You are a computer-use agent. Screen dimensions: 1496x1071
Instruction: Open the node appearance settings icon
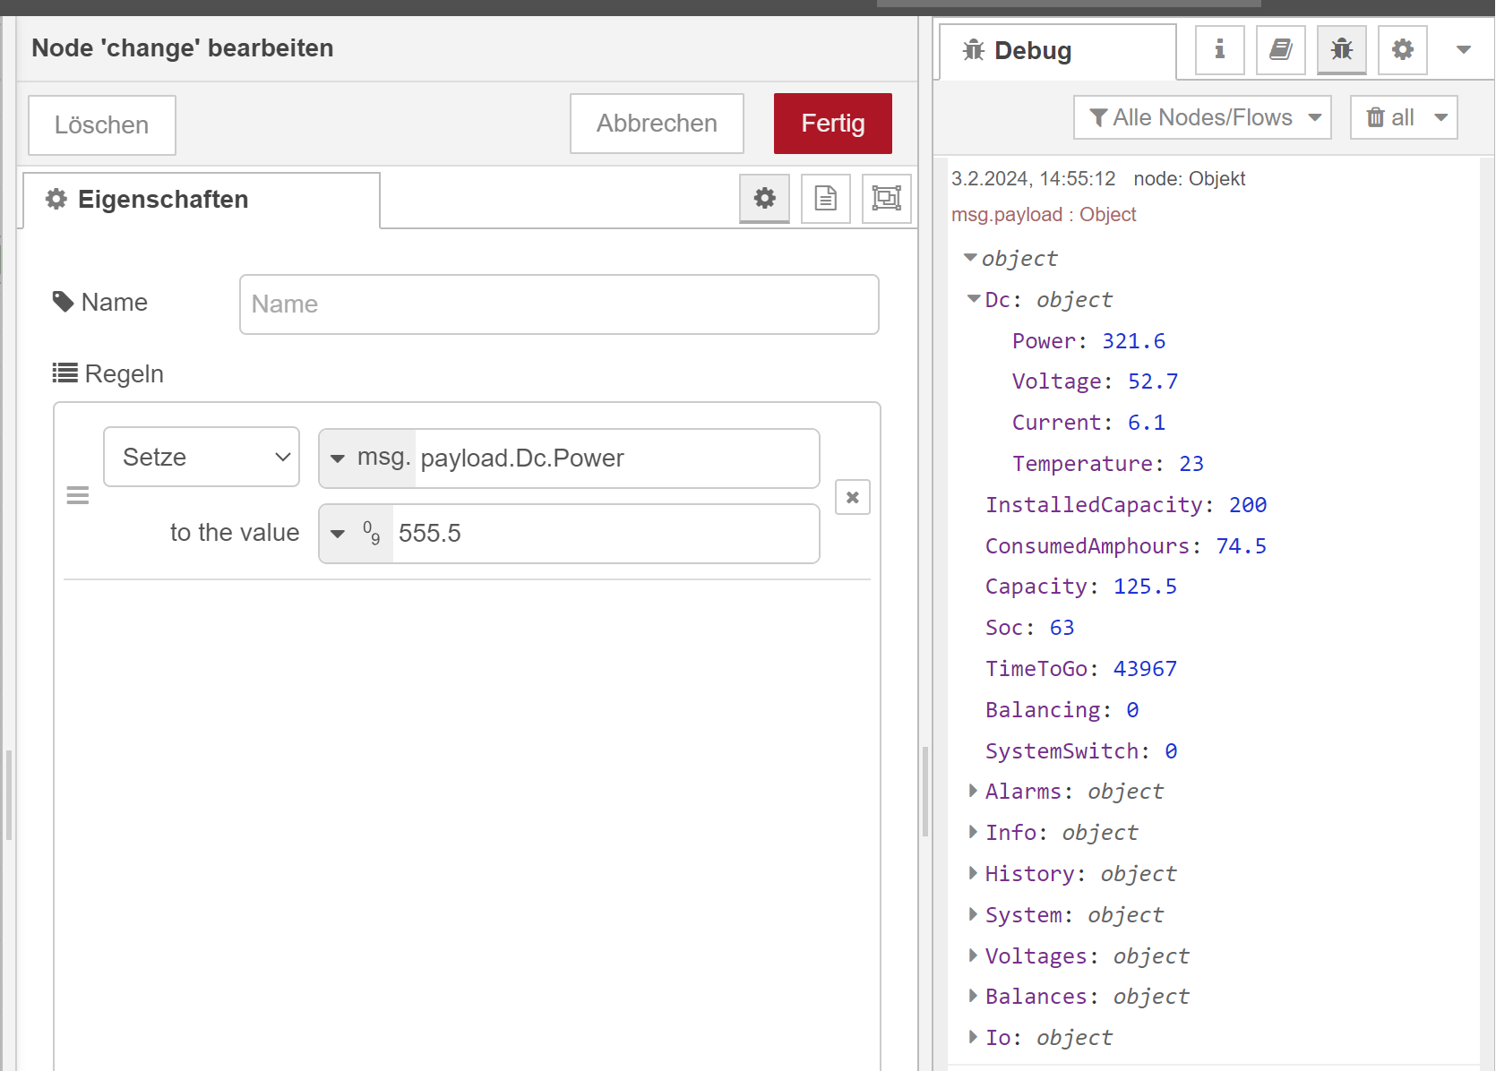[x=886, y=198]
